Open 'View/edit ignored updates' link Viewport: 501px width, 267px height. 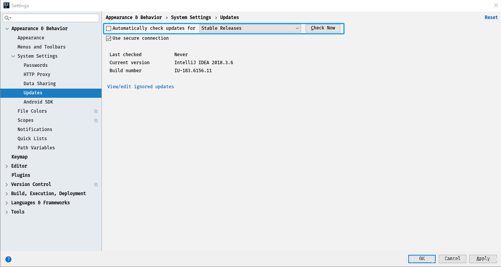140,86
